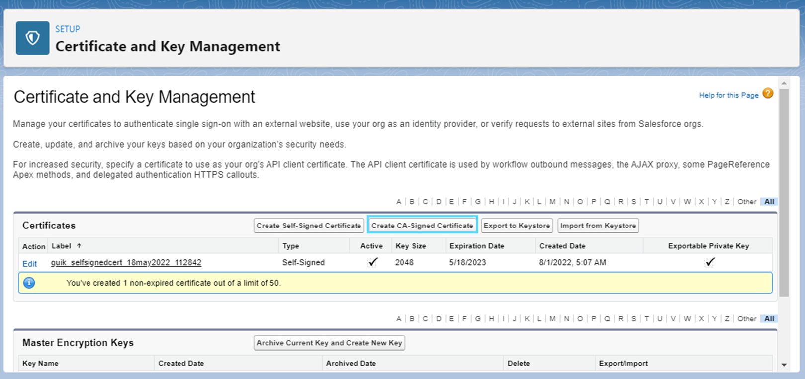Click the page vertical scrollbar thumb
Viewport: 805px width, 379px height.
[x=784, y=193]
